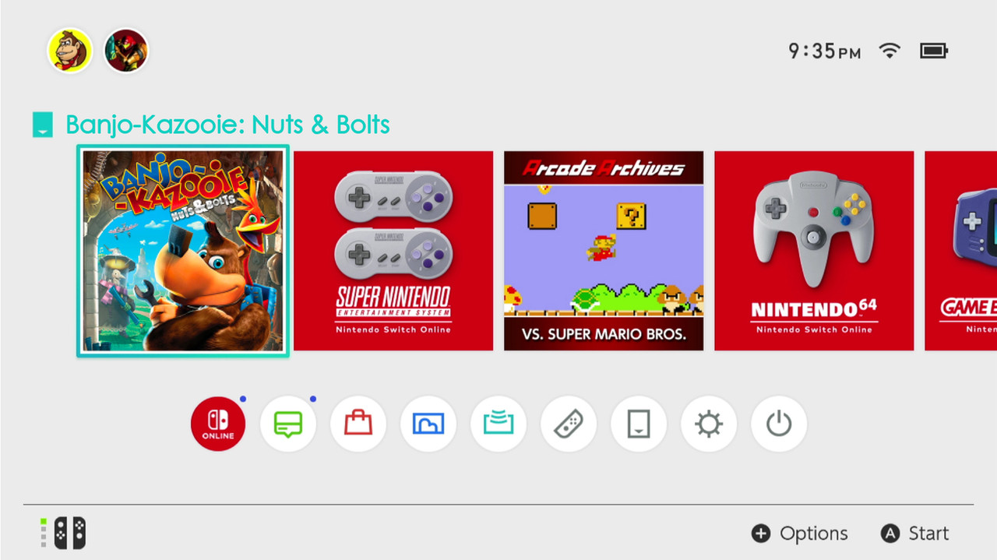Open the GameShare teal icon
Image resolution: width=997 pixels, height=560 pixels.
point(498,424)
